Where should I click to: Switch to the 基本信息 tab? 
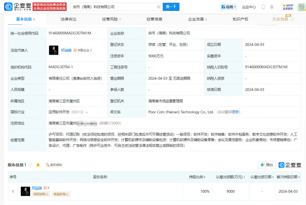(x=25, y=19)
